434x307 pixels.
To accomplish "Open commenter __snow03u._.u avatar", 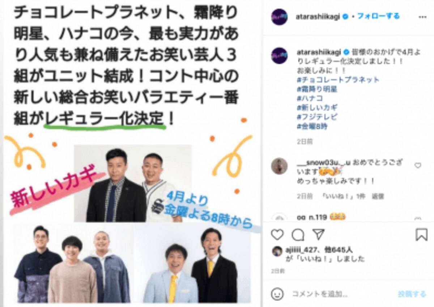I will pos(279,166).
